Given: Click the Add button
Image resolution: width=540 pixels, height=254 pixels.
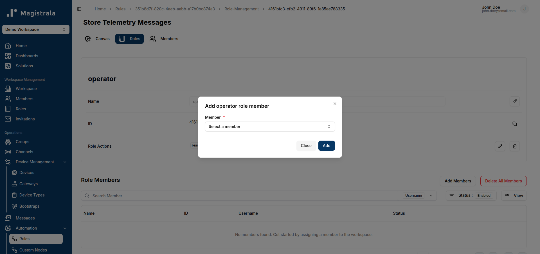Looking at the screenshot, I should [x=326, y=146].
